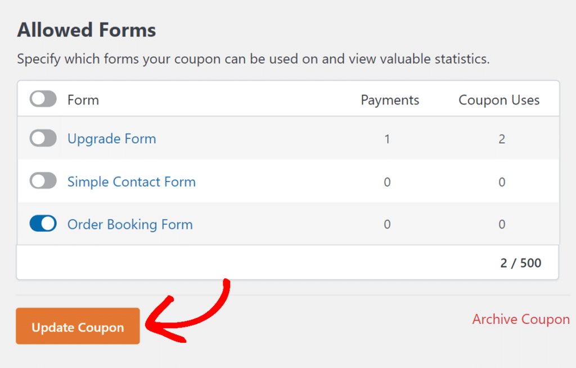Select the coupon usage counter 2 / 500

pos(520,262)
